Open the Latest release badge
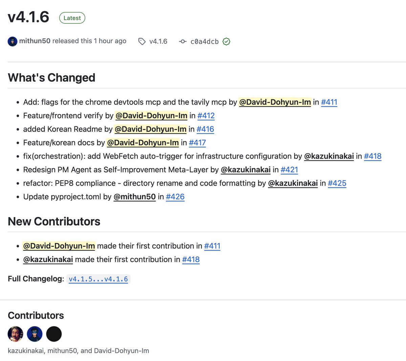 pos(72,18)
